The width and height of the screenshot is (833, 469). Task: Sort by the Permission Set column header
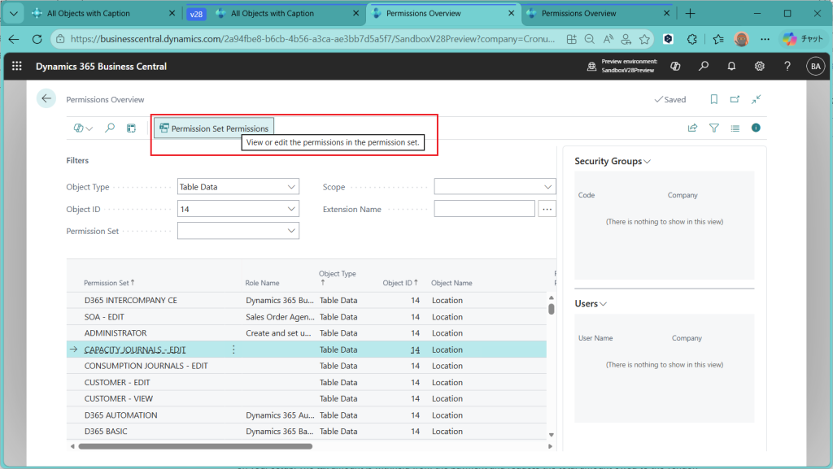pos(107,283)
